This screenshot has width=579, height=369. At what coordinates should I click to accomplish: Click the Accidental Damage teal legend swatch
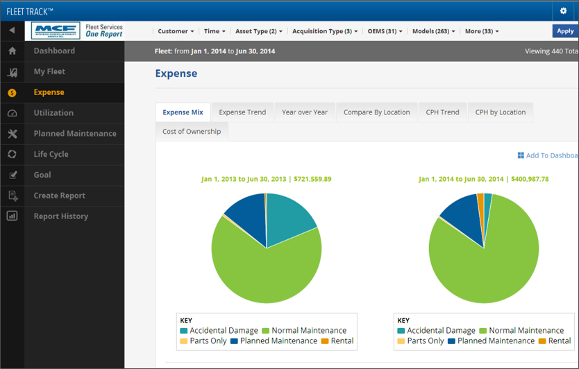click(184, 331)
